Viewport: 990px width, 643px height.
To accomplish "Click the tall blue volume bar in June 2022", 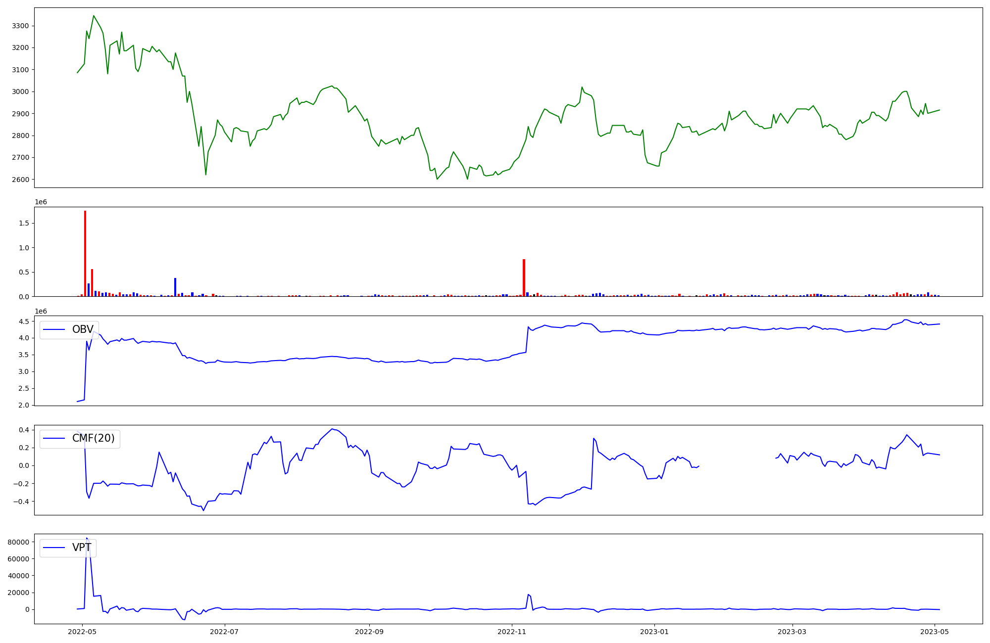I will pyautogui.click(x=175, y=287).
